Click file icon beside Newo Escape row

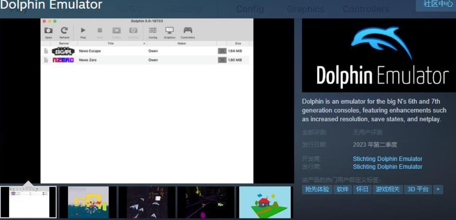coord(46,51)
